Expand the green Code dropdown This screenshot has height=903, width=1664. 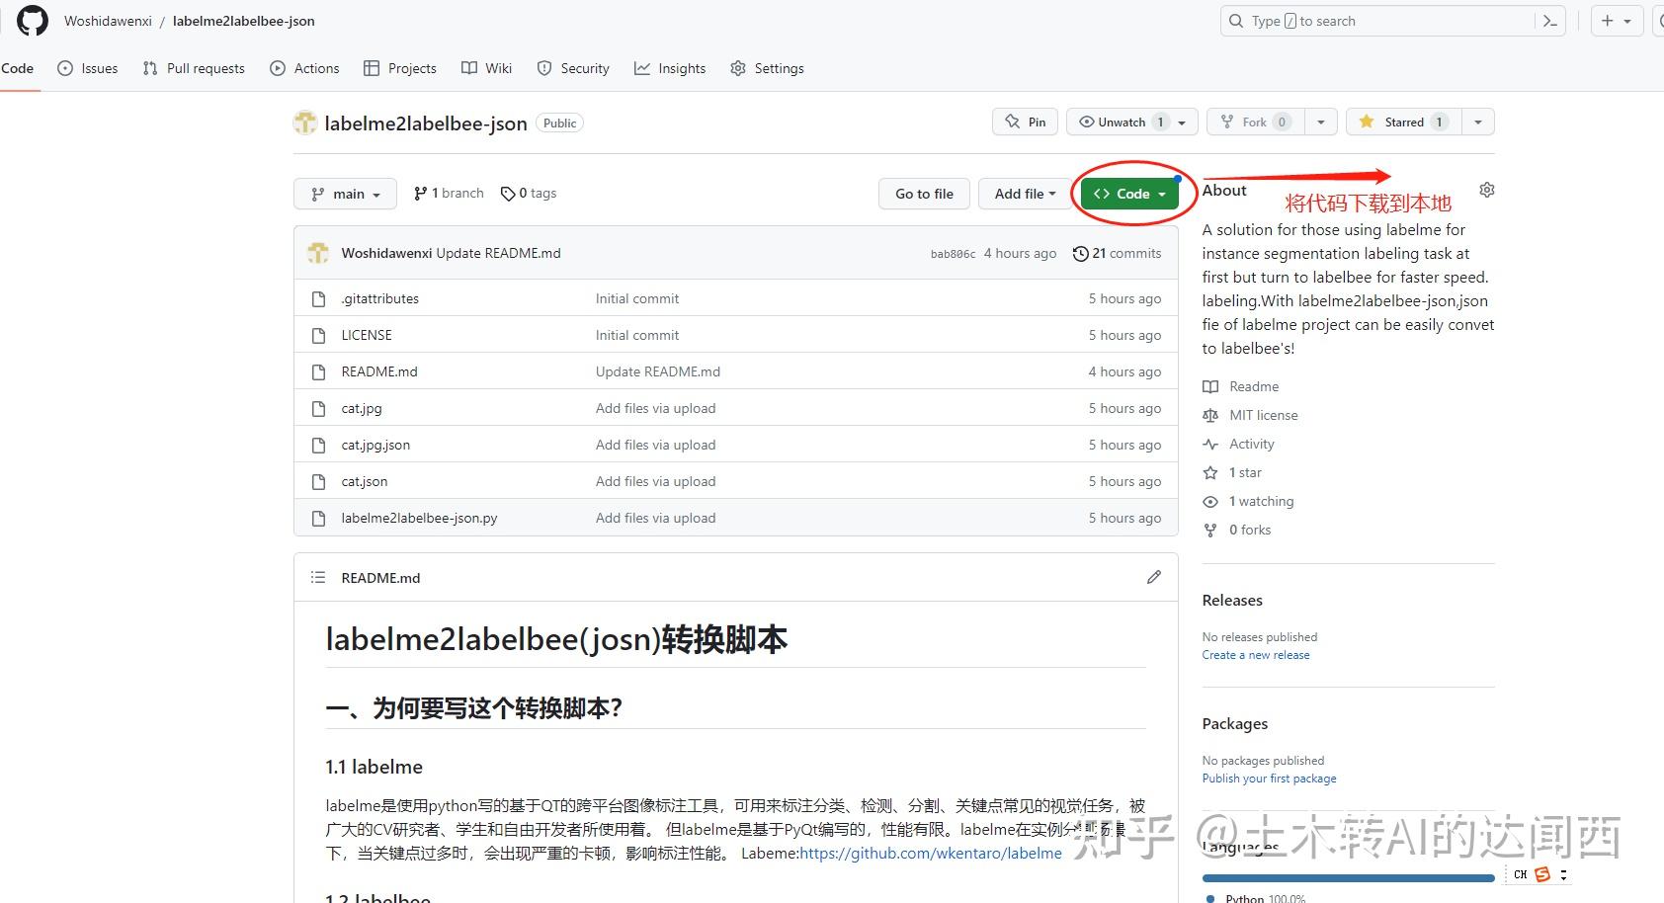tap(1127, 193)
